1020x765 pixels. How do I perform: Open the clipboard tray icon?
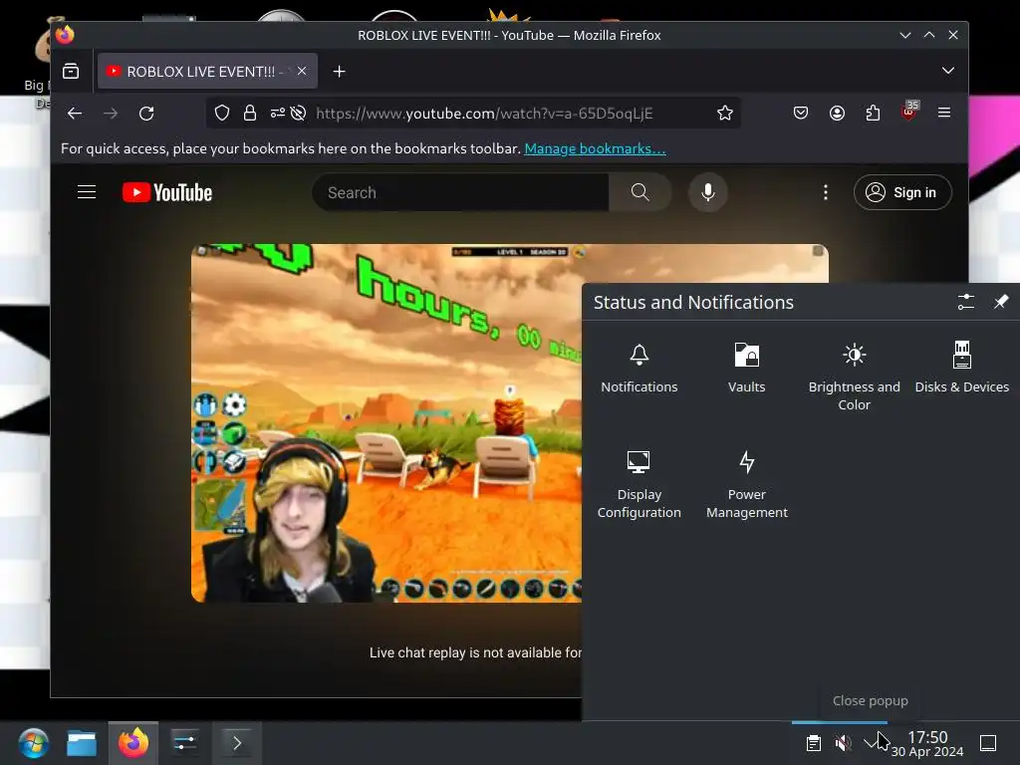pos(814,743)
